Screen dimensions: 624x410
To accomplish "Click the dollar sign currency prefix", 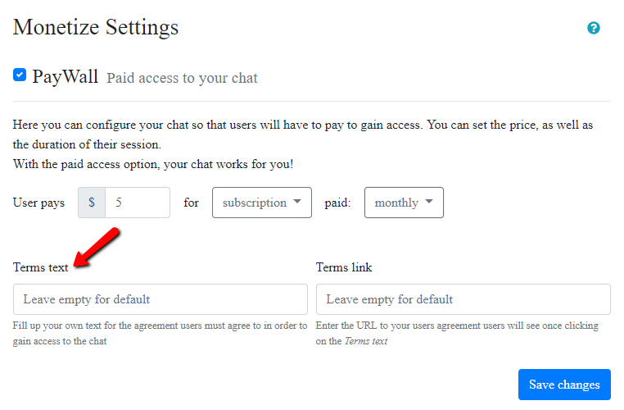I will [92, 203].
